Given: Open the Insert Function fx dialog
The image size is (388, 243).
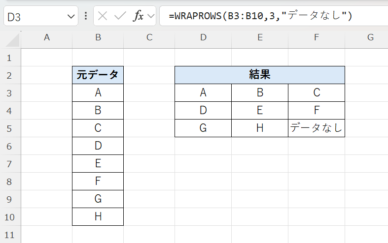Looking at the screenshot, I should [138, 16].
